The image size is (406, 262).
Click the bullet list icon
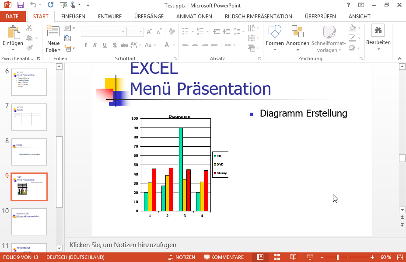pyautogui.click(x=185, y=31)
